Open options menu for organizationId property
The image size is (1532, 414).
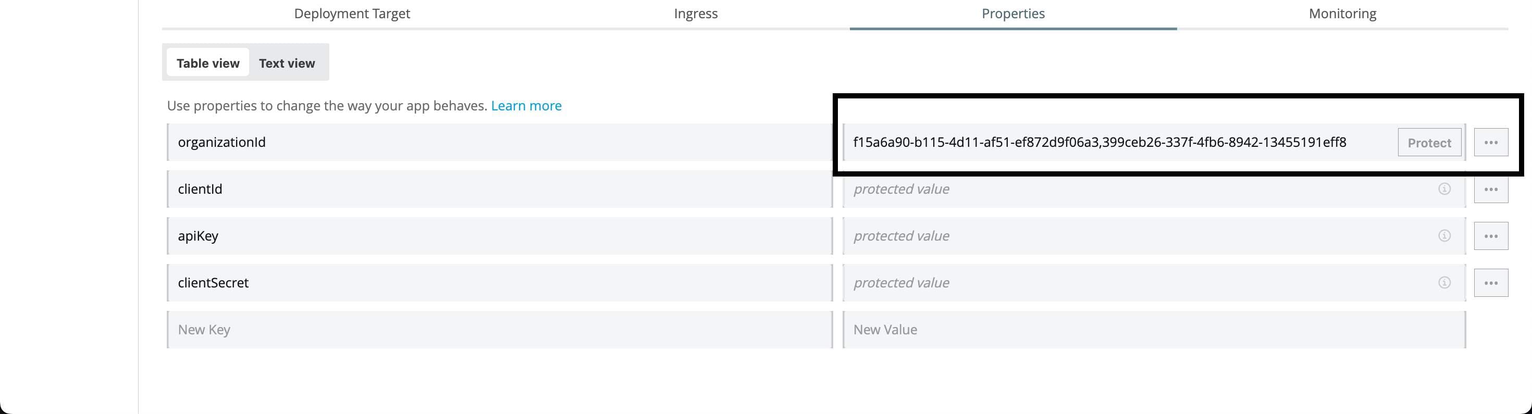[1491, 142]
